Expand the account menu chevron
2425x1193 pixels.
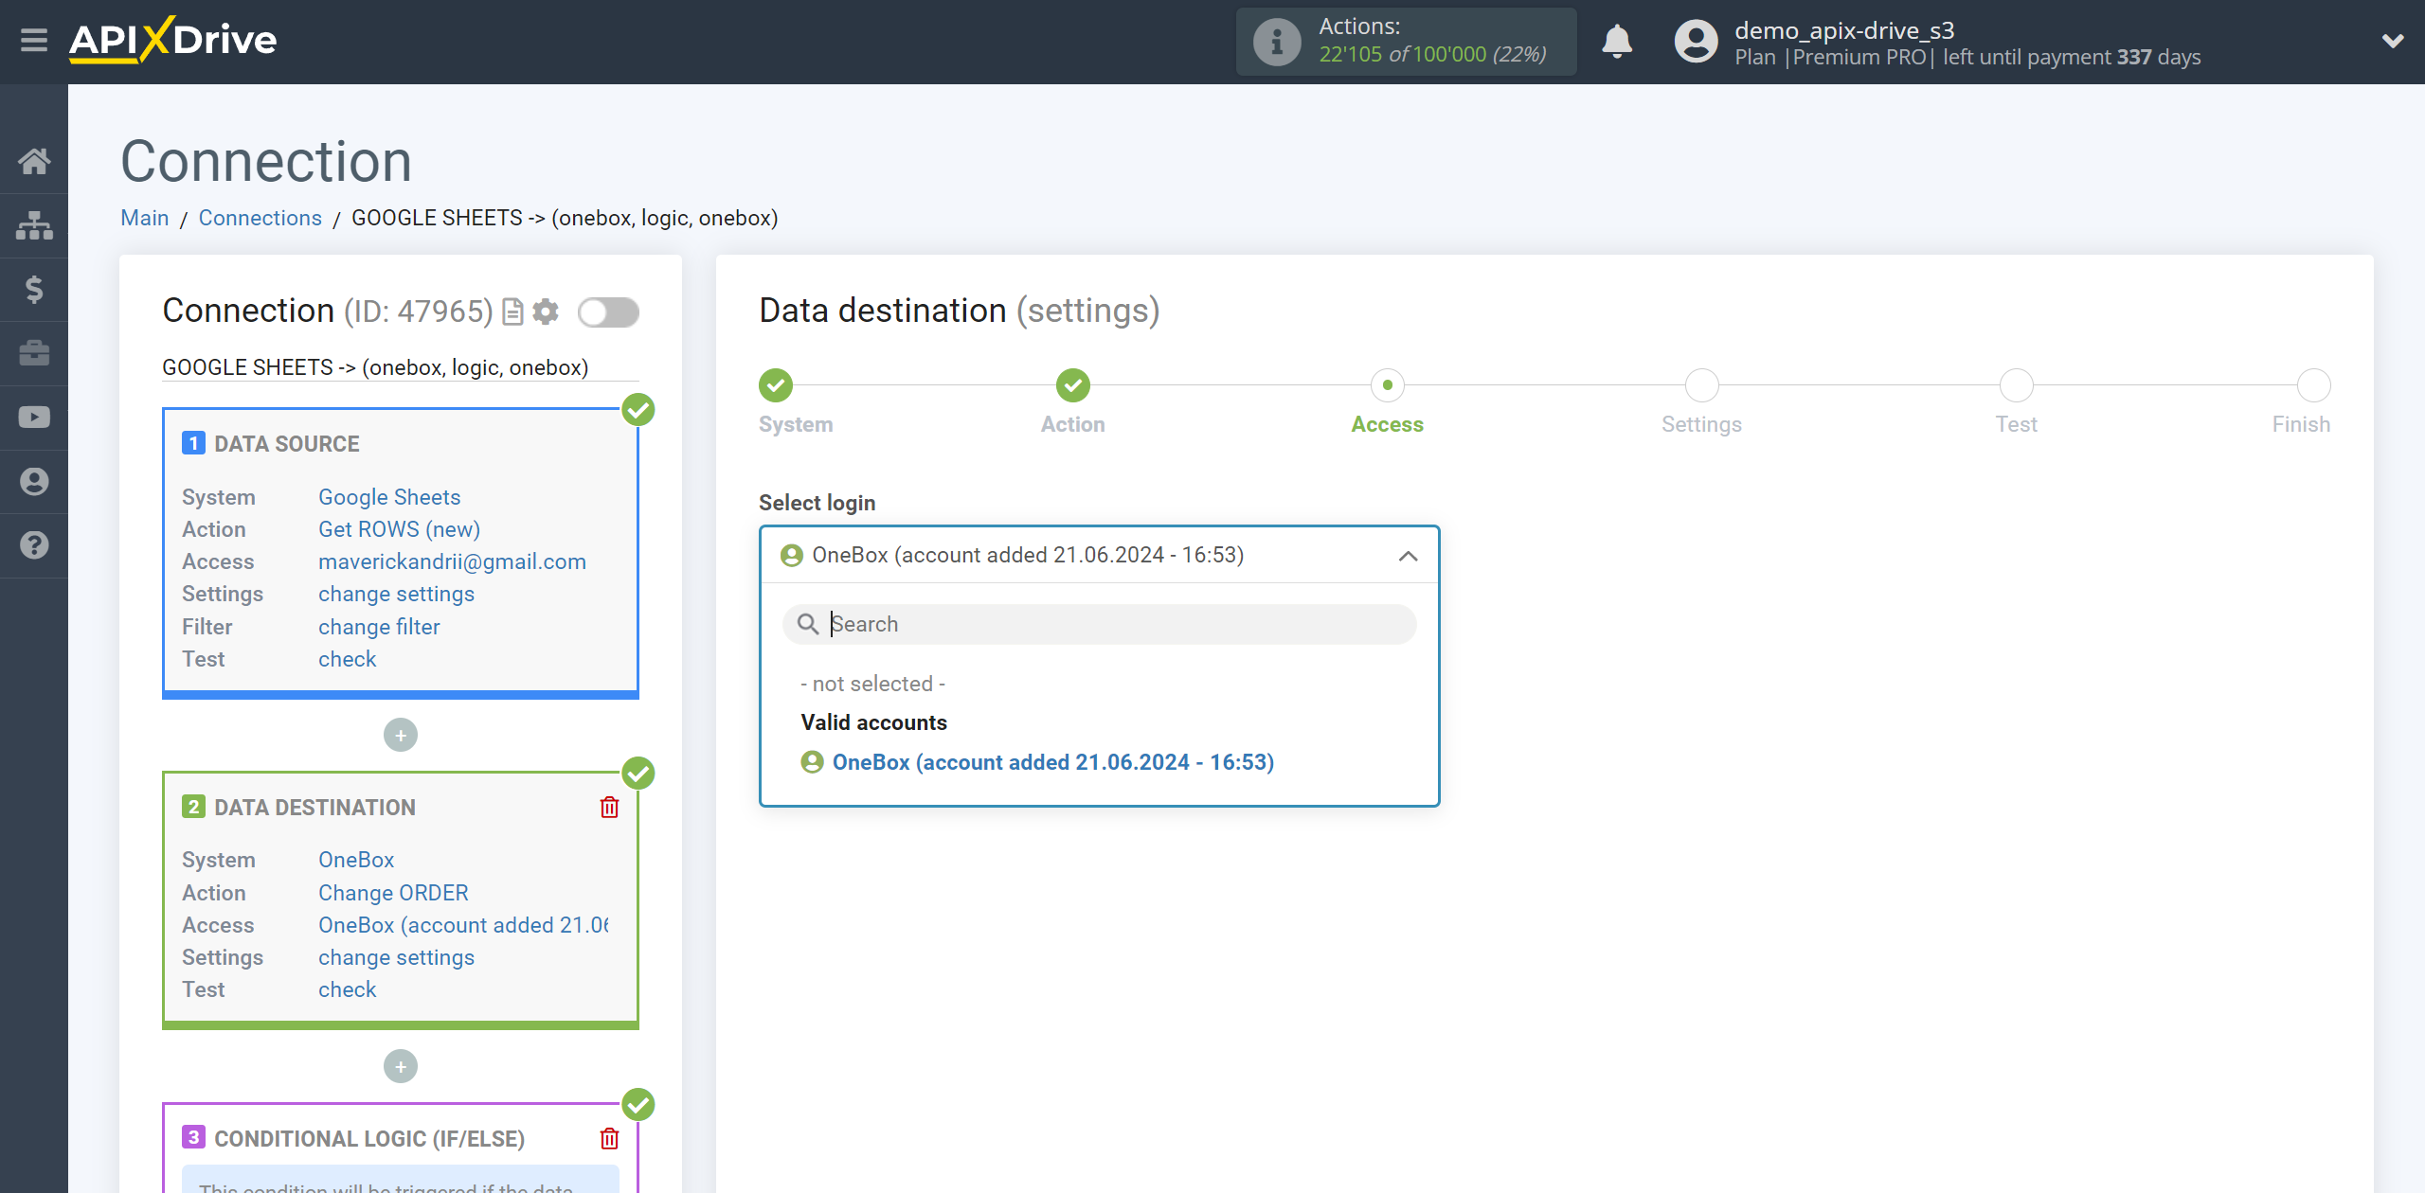click(2393, 42)
